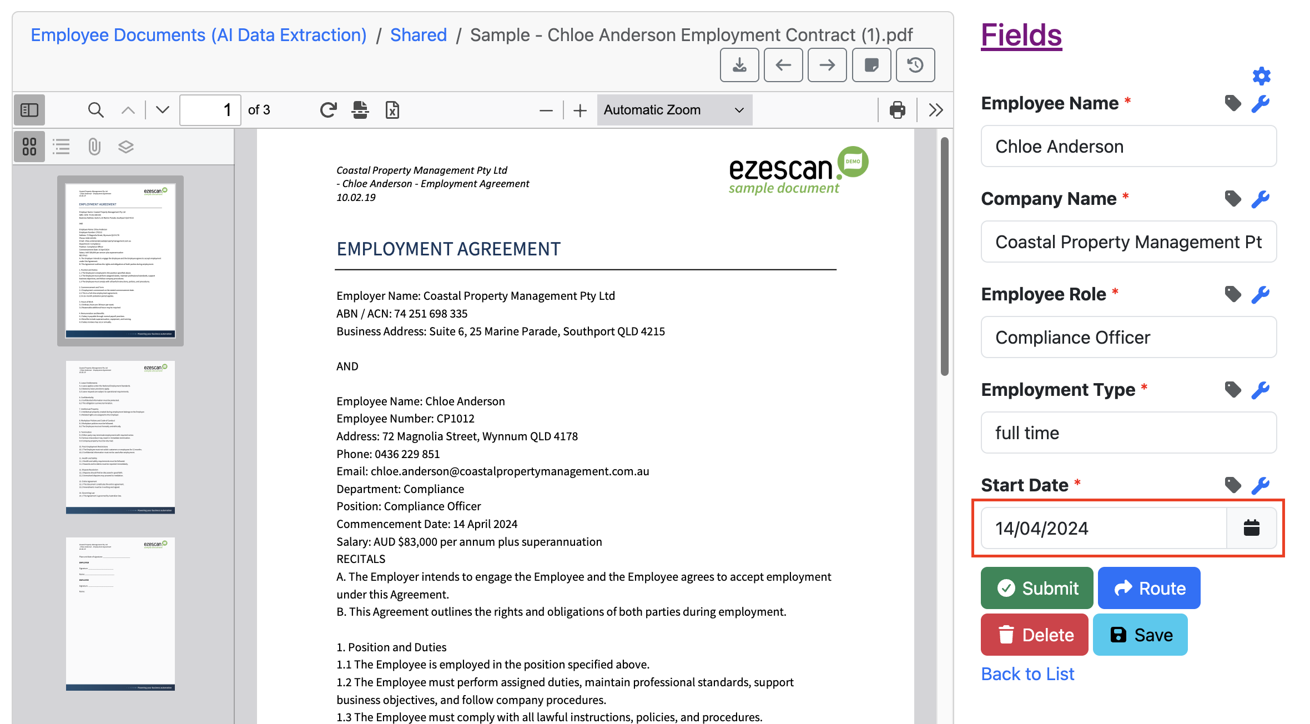The image size is (1310, 724).
Task: Print the document
Action: point(898,110)
